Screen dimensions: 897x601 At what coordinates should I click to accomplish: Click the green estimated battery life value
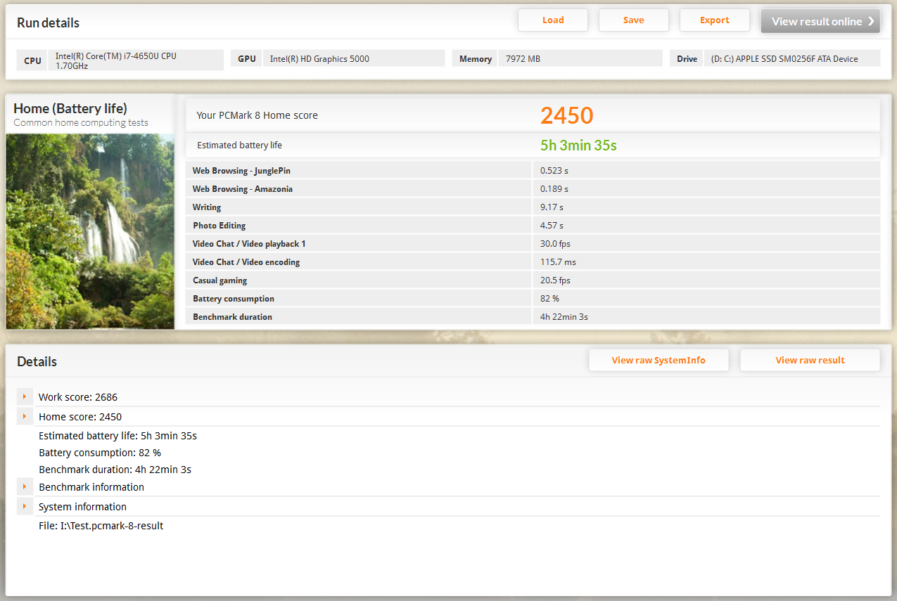pyautogui.click(x=578, y=146)
